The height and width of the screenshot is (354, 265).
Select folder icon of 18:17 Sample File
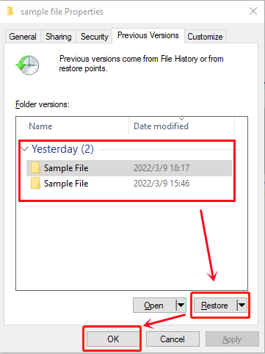click(x=35, y=167)
